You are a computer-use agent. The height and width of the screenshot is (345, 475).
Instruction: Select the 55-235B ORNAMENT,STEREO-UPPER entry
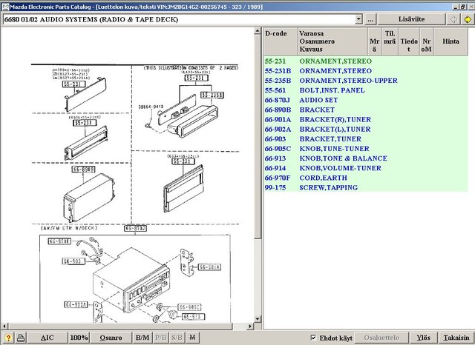(x=366, y=81)
